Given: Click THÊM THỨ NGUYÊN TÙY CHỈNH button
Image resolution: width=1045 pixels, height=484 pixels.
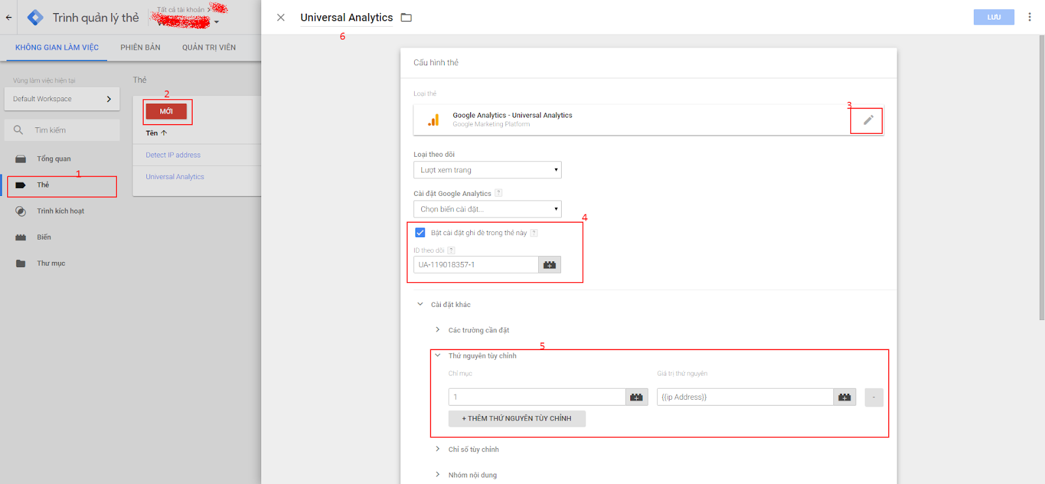Looking at the screenshot, I should tap(517, 418).
